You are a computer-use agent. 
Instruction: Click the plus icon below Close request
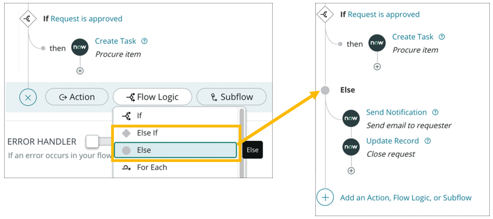pyautogui.click(x=351, y=170)
